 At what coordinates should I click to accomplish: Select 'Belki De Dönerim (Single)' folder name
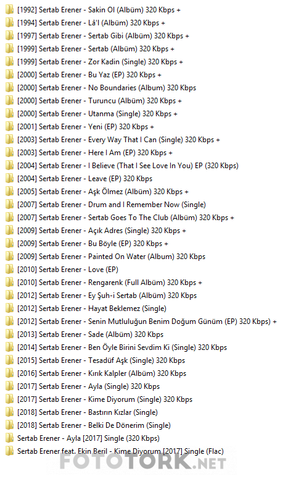click(x=94, y=425)
